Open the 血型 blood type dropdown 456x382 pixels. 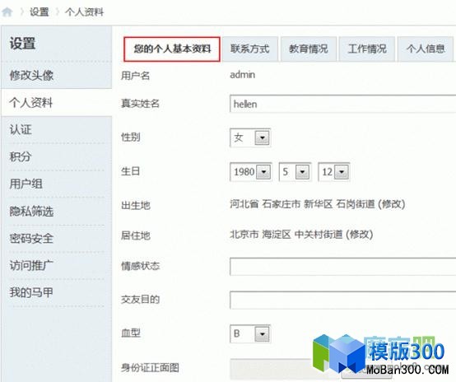[262, 333]
